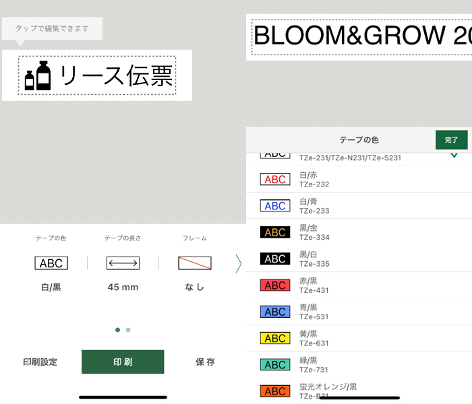Screen dimensions: 472x404
Task: Tap the green 印刷 print button
Action: point(123,362)
